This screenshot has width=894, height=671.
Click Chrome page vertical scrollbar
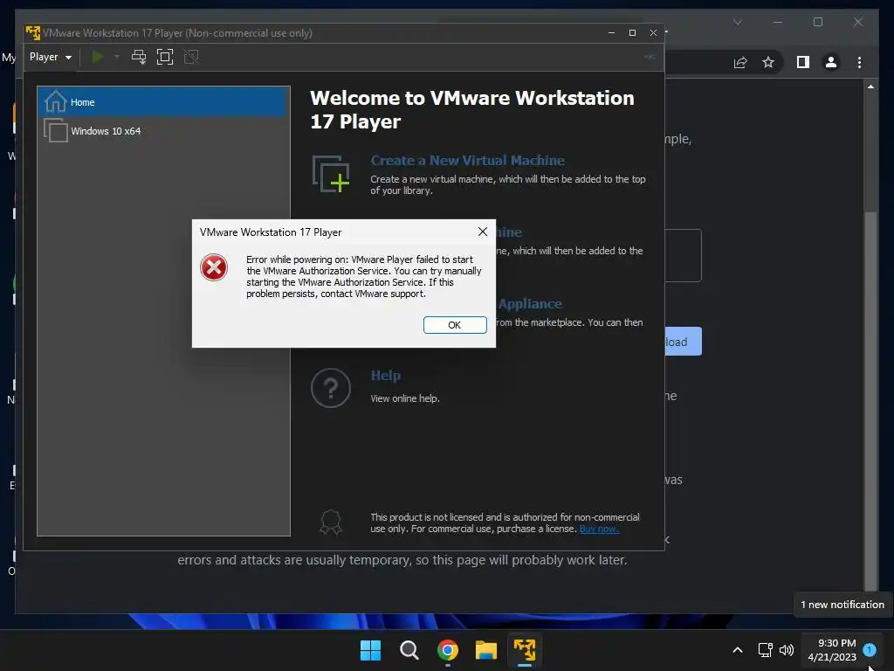[x=870, y=400]
